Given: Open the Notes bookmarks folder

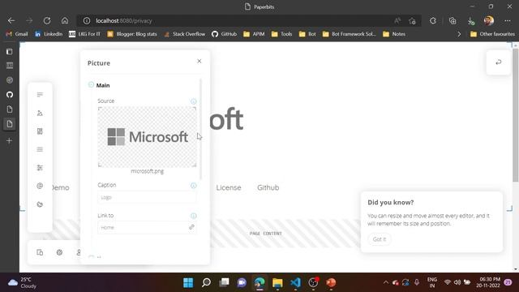Looking at the screenshot, I should (x=394, y=34).
